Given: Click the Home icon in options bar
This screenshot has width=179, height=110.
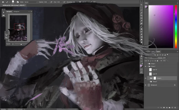Looking at the screenshot, I should point(3,2).
